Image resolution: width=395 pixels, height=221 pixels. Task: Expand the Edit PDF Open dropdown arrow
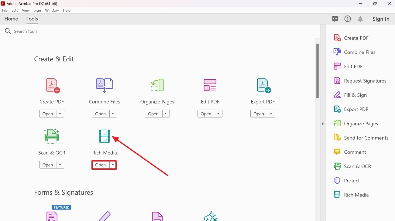coord(218,114)
